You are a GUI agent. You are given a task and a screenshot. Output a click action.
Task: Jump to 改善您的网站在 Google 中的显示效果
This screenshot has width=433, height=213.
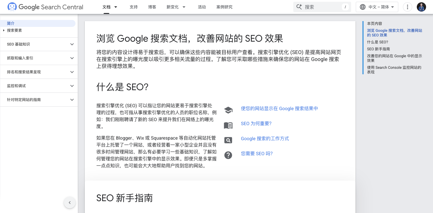point(395,58)
